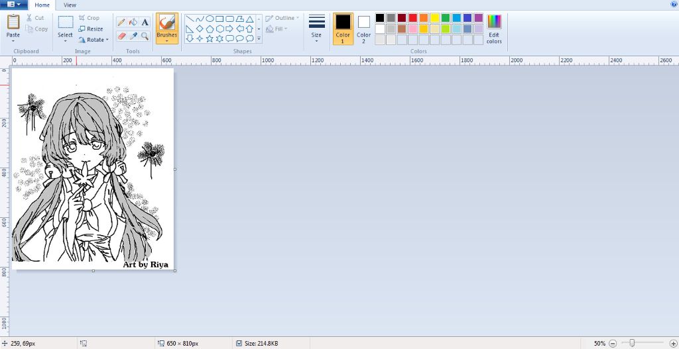Select the Eraser tool
Image resolution: width=679 pixels, height=349 pixels.
(x=121, y=36)
